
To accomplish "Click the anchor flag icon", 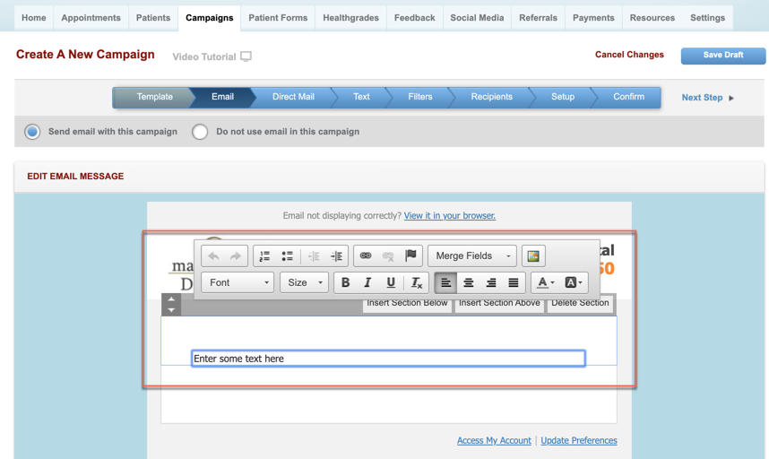I will 410,256.
